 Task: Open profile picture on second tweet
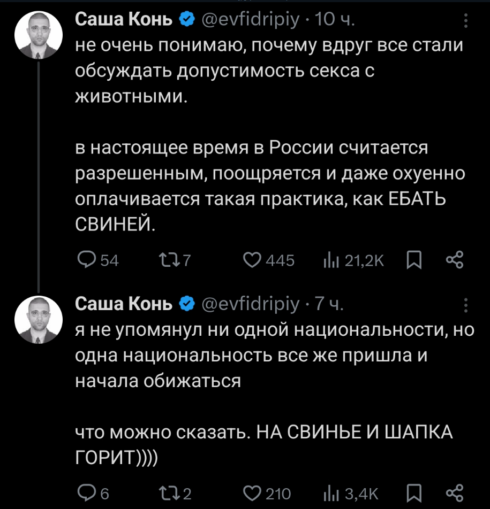click(40, 319)
